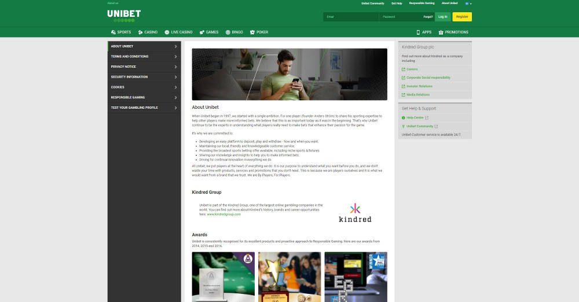The image size is (579, 302).
Task: Select About Unibet in sidebar
Action: click(144, 46)
